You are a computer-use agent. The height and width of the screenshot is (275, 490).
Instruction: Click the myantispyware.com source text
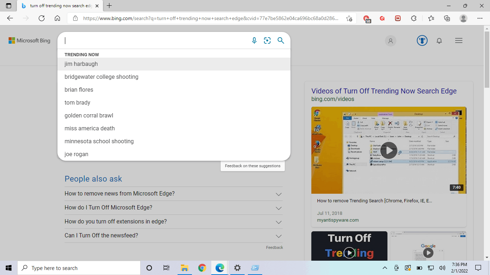click(338, 220)
